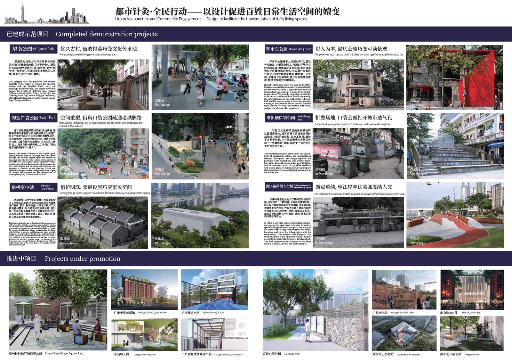Open Wangnan Park before design photo
The height and width of the screenshot is (362, 512).
pos(103,85)
